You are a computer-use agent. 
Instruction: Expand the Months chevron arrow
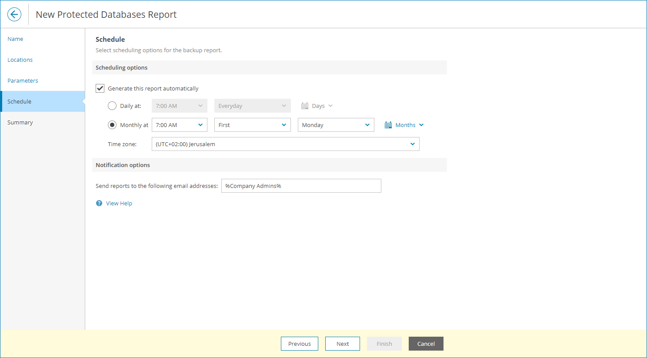421,125
